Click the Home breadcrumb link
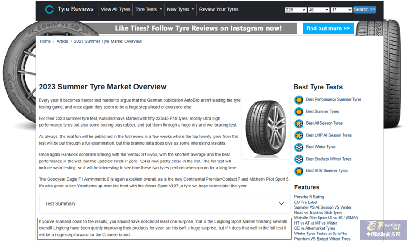This screenshot has width=409, height=242. 45,41
